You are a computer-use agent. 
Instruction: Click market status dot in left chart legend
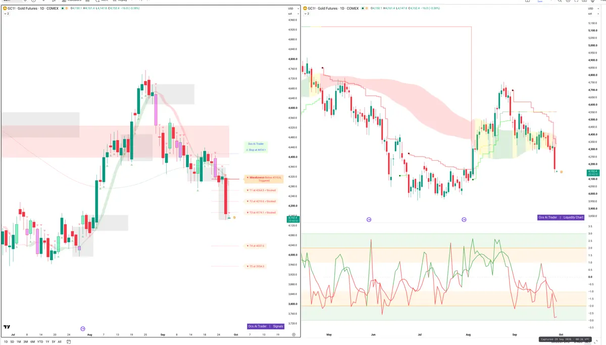(x=63, y=9)
